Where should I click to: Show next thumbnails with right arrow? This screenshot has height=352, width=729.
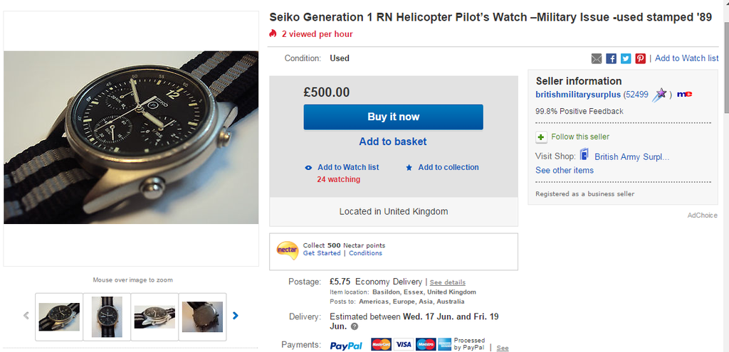coord(236,315)
